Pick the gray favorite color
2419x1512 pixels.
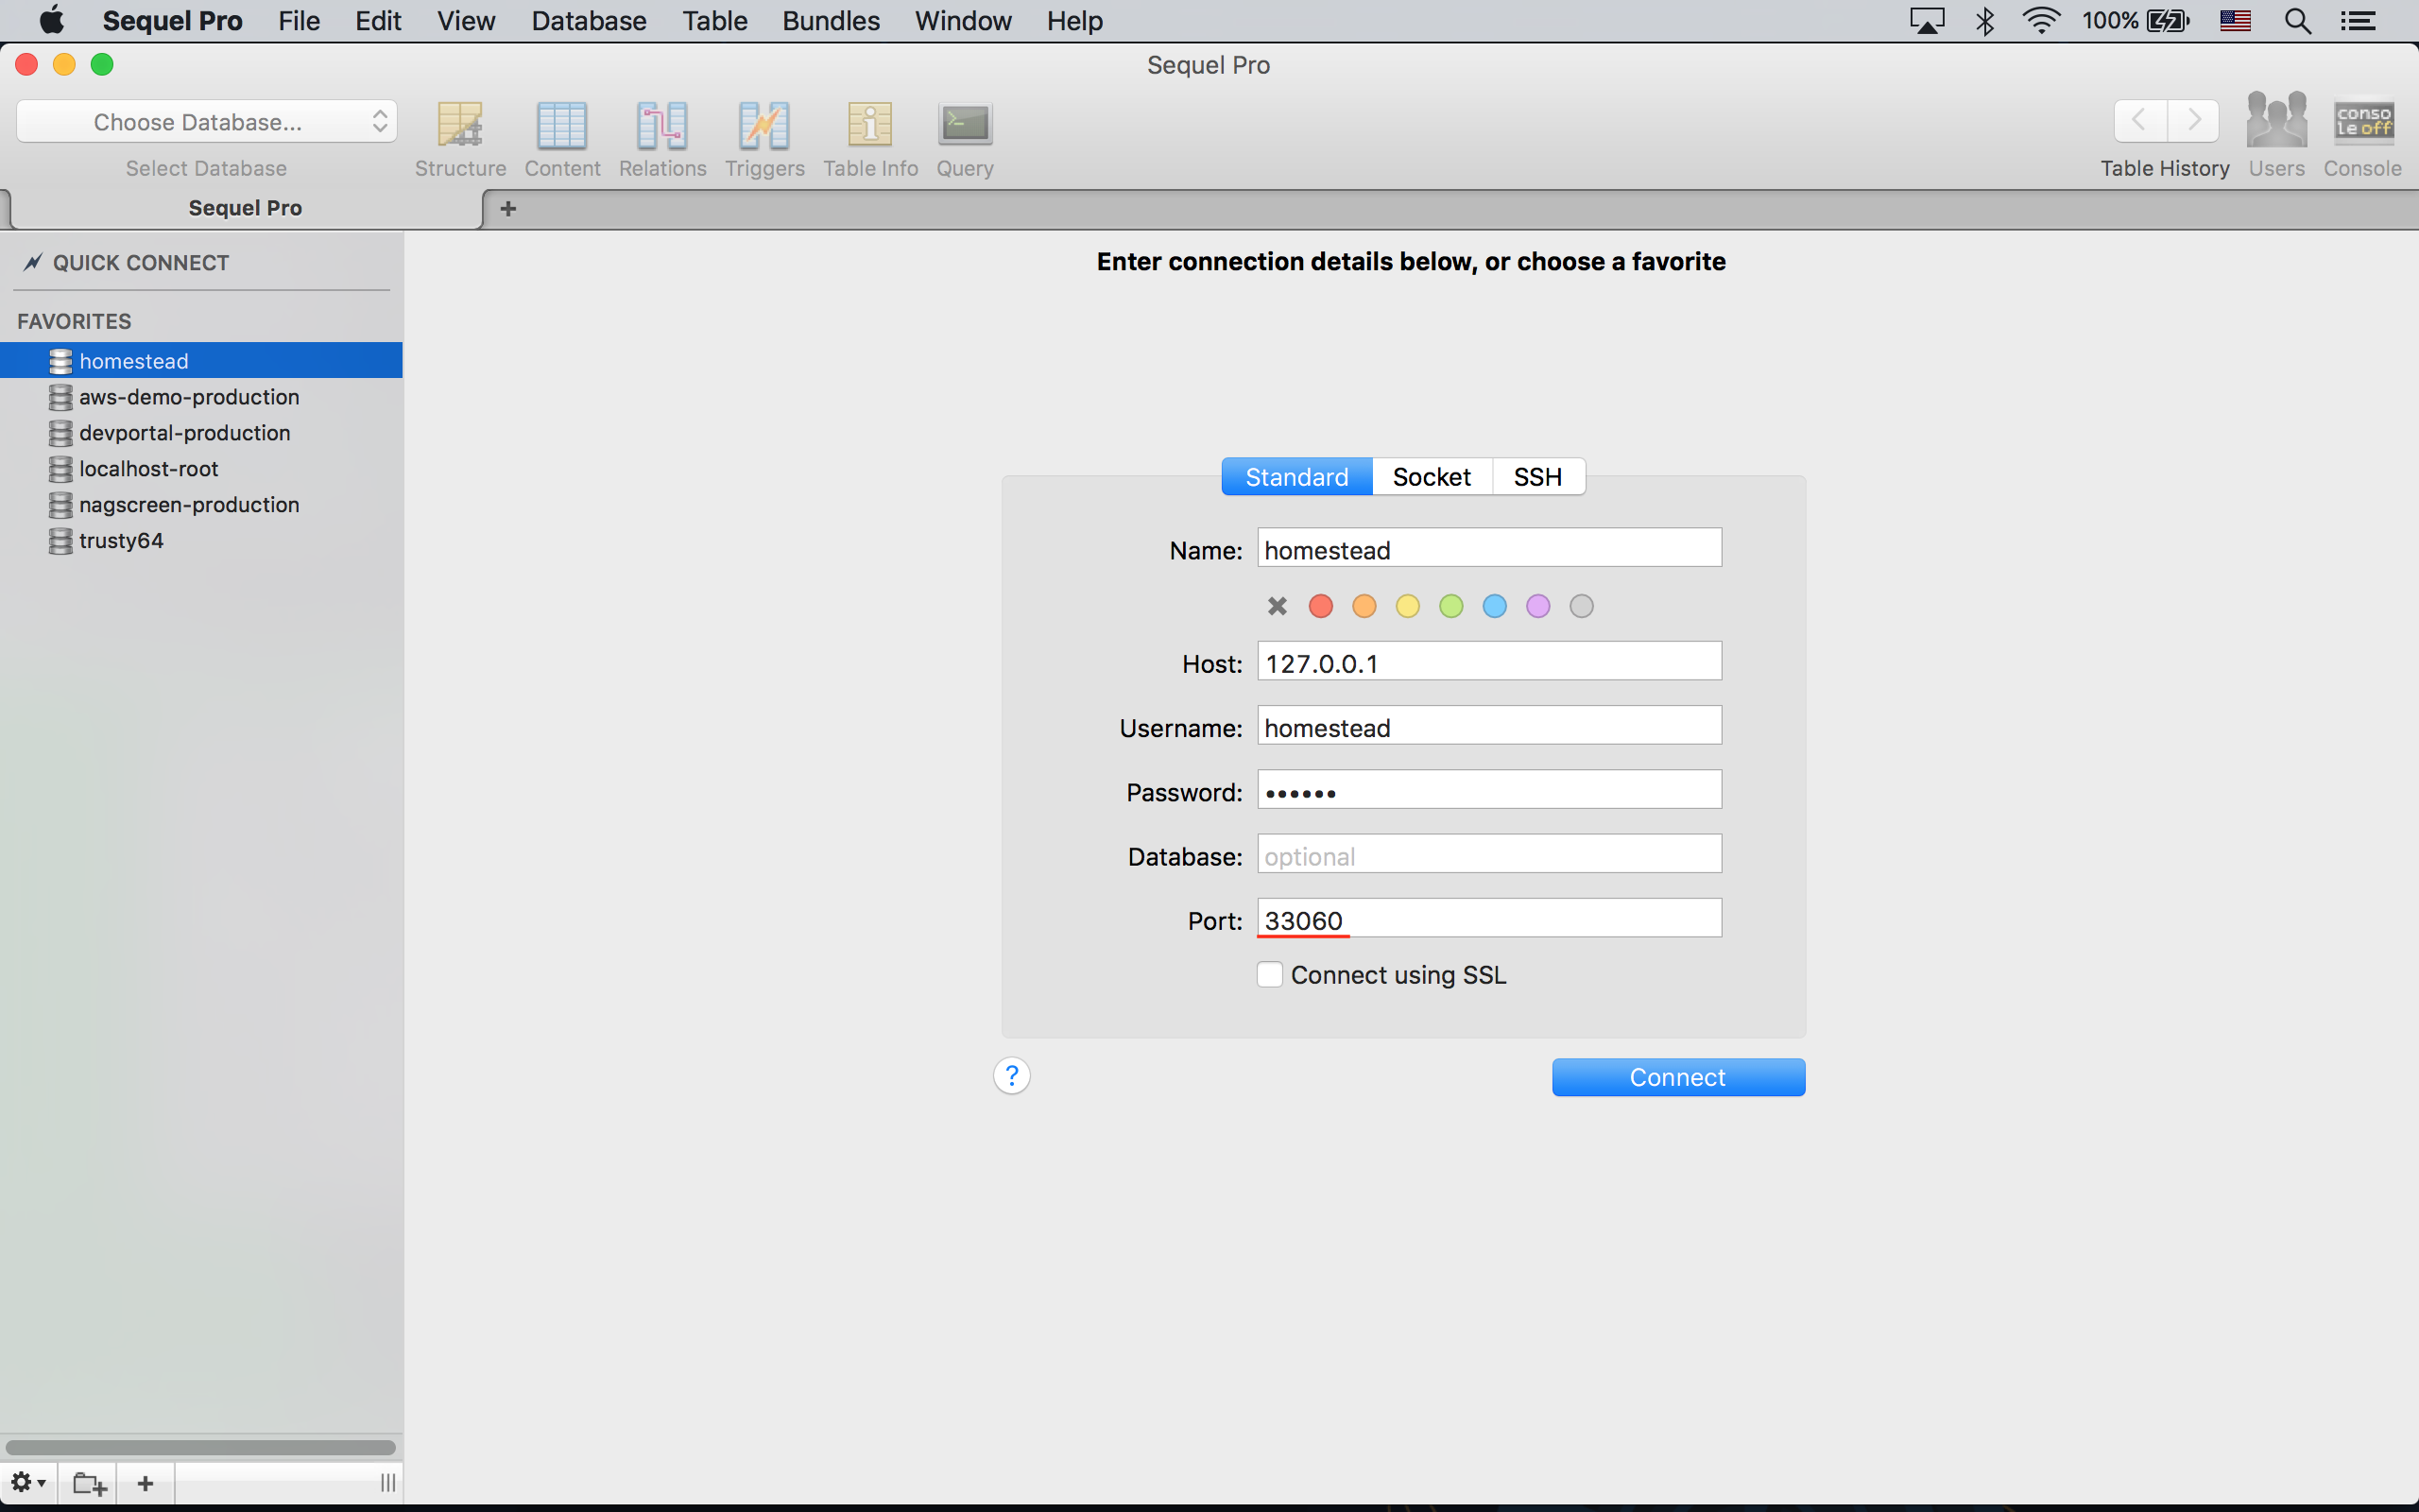[1582, 606]
